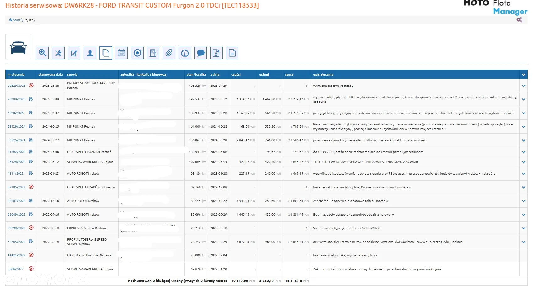Expand details for order 4520/2025
This screenshot has width=534, height=288.
(x=523, y=113)
